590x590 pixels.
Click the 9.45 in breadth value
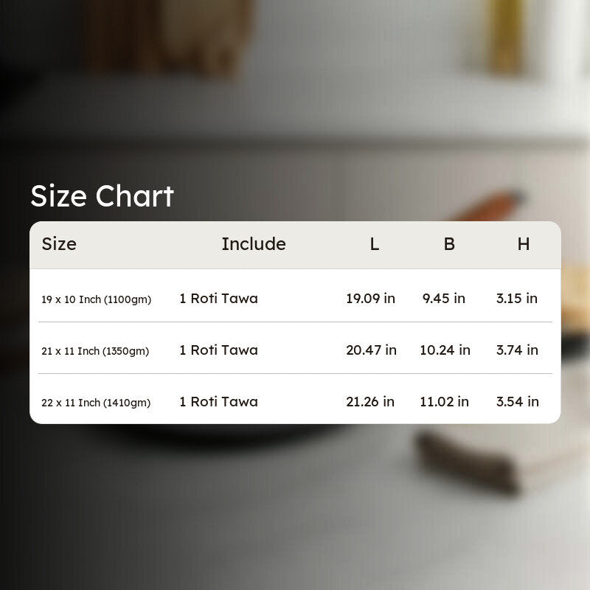pos(444,299)
